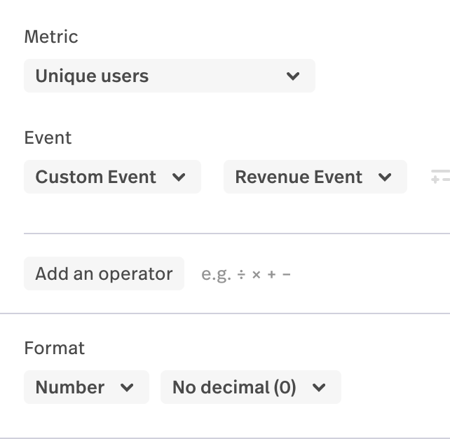This screenshot has width=450, height=439.
Task: Click the chevron arrow next to Number
Action: coord(127,387)
